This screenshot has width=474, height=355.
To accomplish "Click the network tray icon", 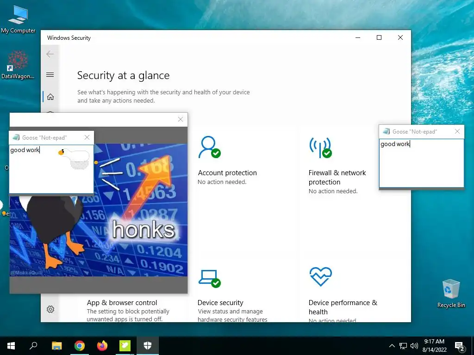I will click(x=403, y=346).
